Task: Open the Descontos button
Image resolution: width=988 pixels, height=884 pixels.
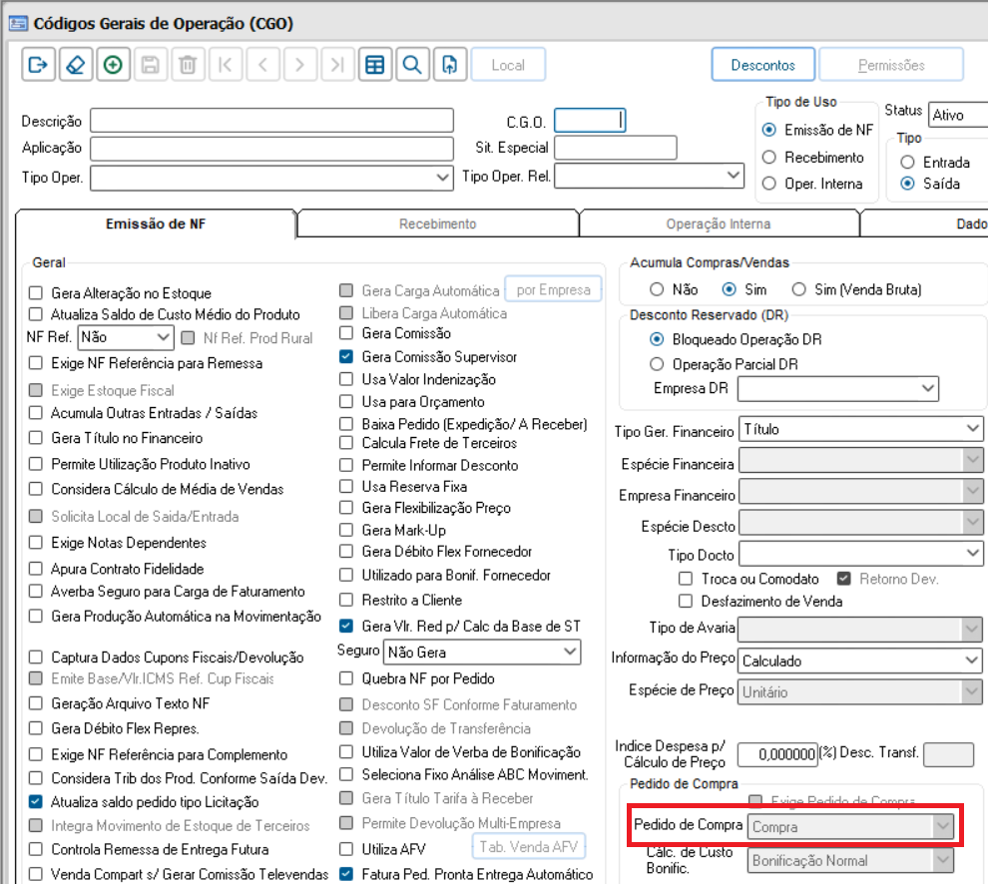Action: (763, 64)
